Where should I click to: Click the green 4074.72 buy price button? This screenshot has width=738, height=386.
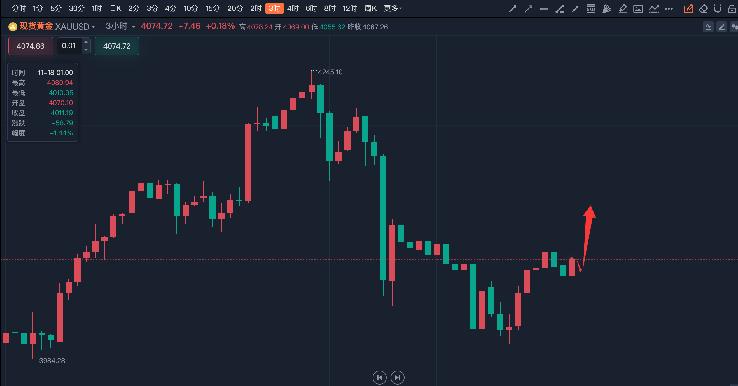pyautogui.click(x=117, y=46)
